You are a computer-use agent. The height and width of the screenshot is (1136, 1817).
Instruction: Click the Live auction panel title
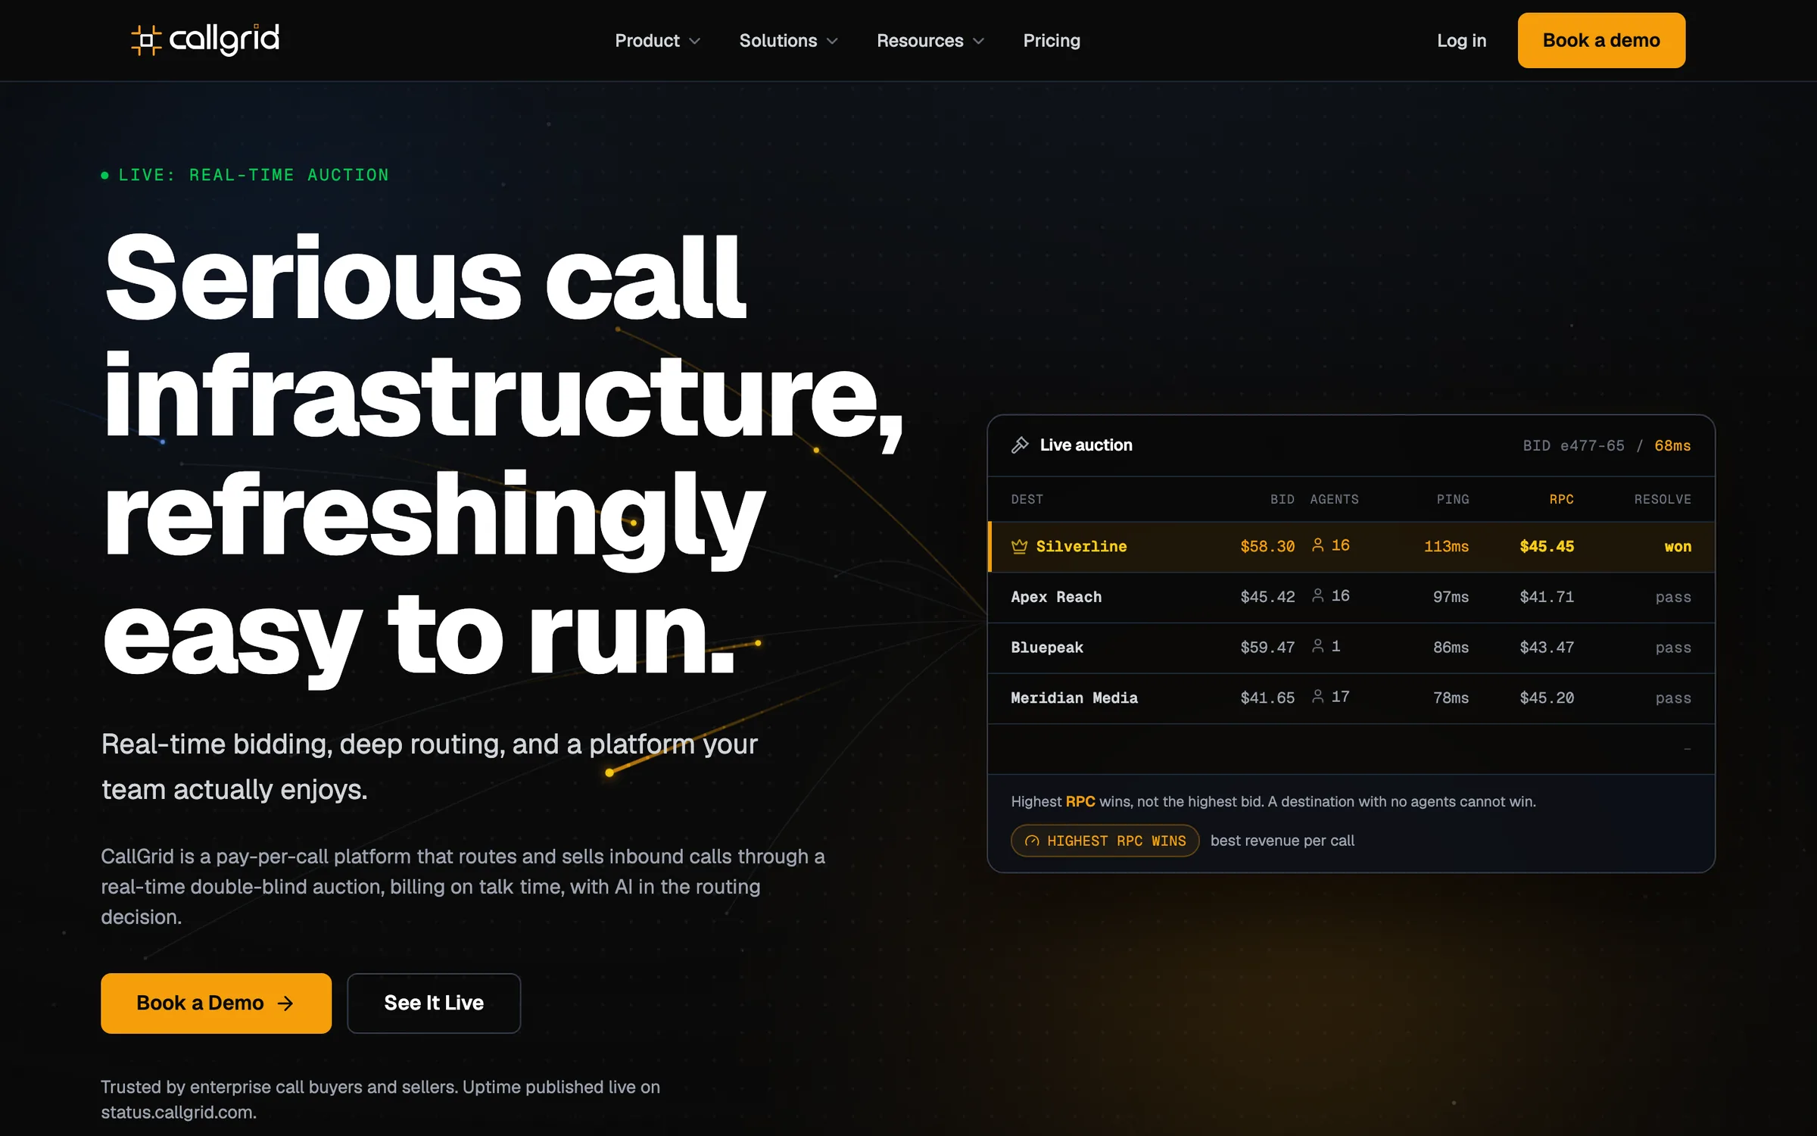point(1086,445)
